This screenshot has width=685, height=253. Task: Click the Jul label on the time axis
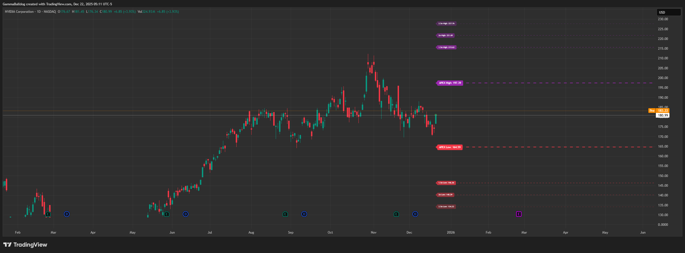[x=210, y=232]
